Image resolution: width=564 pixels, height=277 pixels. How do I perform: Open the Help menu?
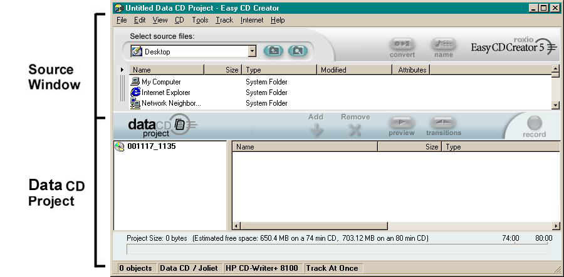278,20
